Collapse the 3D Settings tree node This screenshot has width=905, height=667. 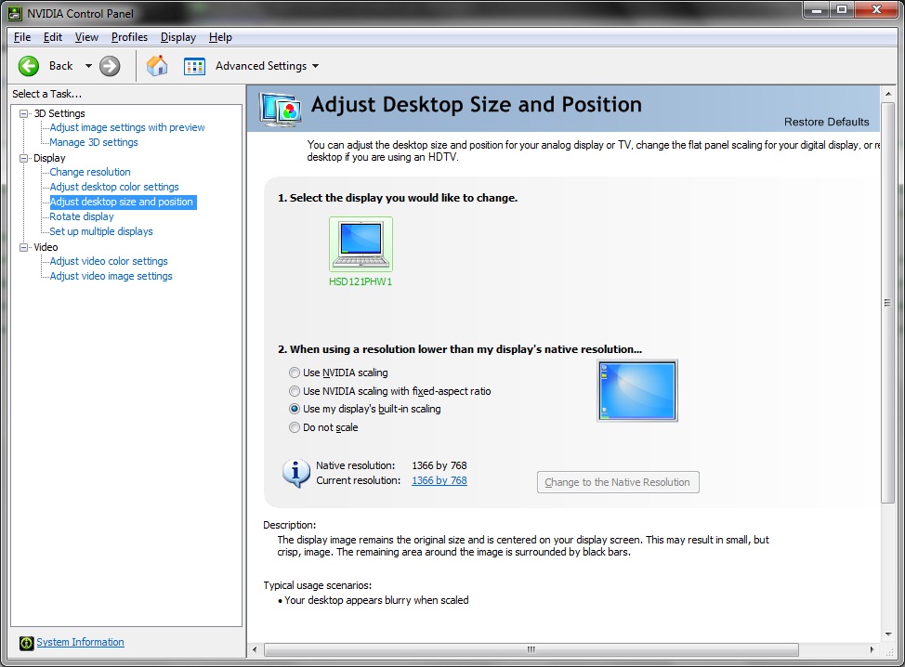click(x=23, y=113)
